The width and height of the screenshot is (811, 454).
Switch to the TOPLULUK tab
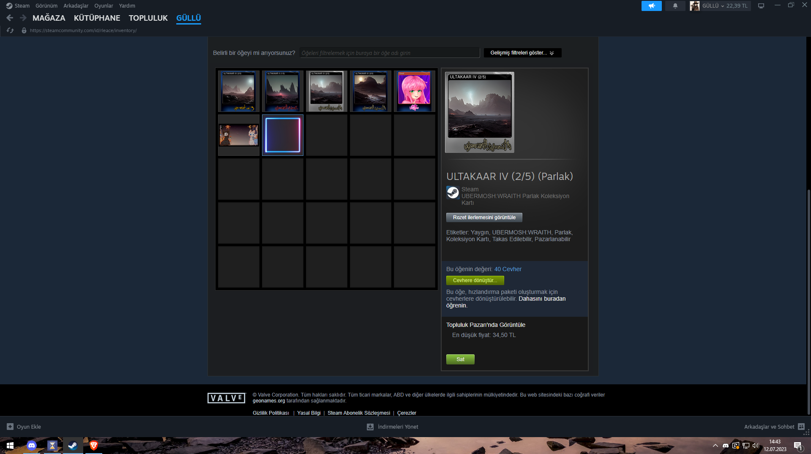148,18
